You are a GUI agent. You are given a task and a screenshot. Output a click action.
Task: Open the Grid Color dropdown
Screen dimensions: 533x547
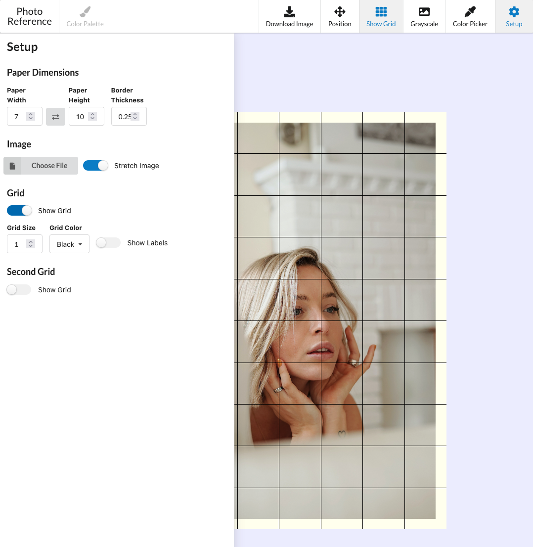69,244
